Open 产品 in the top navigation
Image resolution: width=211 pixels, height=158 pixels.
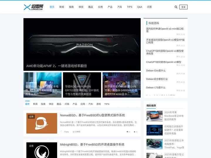[110, 7]
